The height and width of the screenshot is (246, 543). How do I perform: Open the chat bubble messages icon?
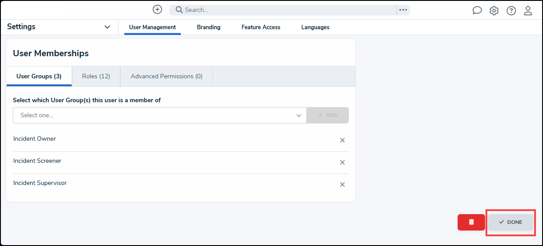coord(477,11)
